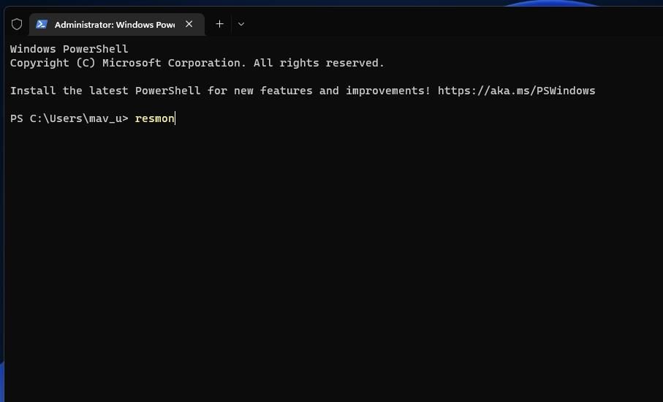Click the Microsoft Corporation copyright line
The height and width of the screenshot is (402, 663).
pos(197,63)
